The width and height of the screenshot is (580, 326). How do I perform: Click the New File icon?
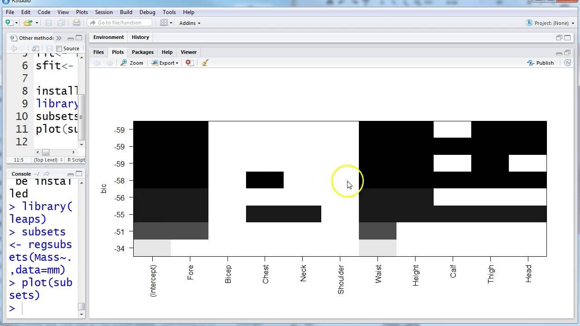point(9,23)
